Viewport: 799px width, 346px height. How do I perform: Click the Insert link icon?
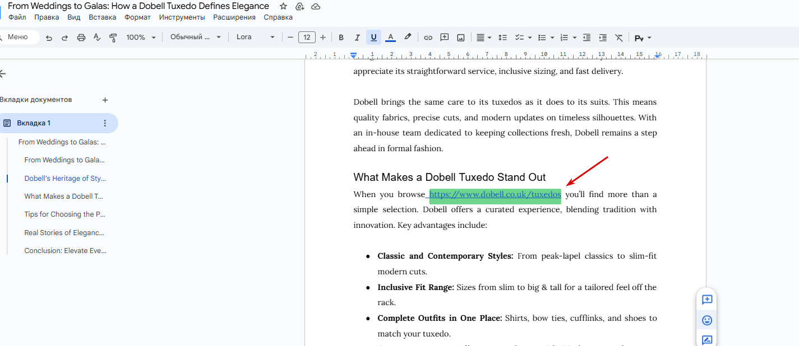coord(428,38)
